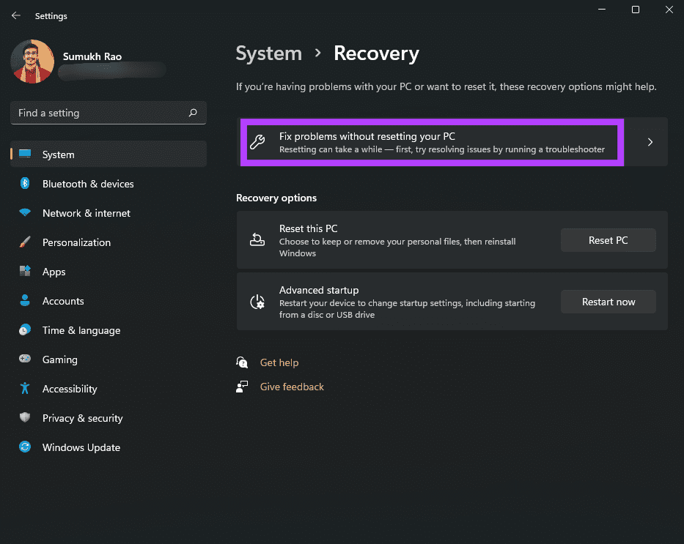Click the Windows Update sync icon

(x=25, y=447)
